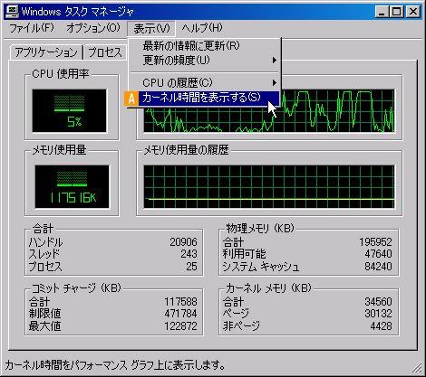Click the 利用可能 value 47640
The width and height of the screenshot is (426, 377).
point(378,254)
